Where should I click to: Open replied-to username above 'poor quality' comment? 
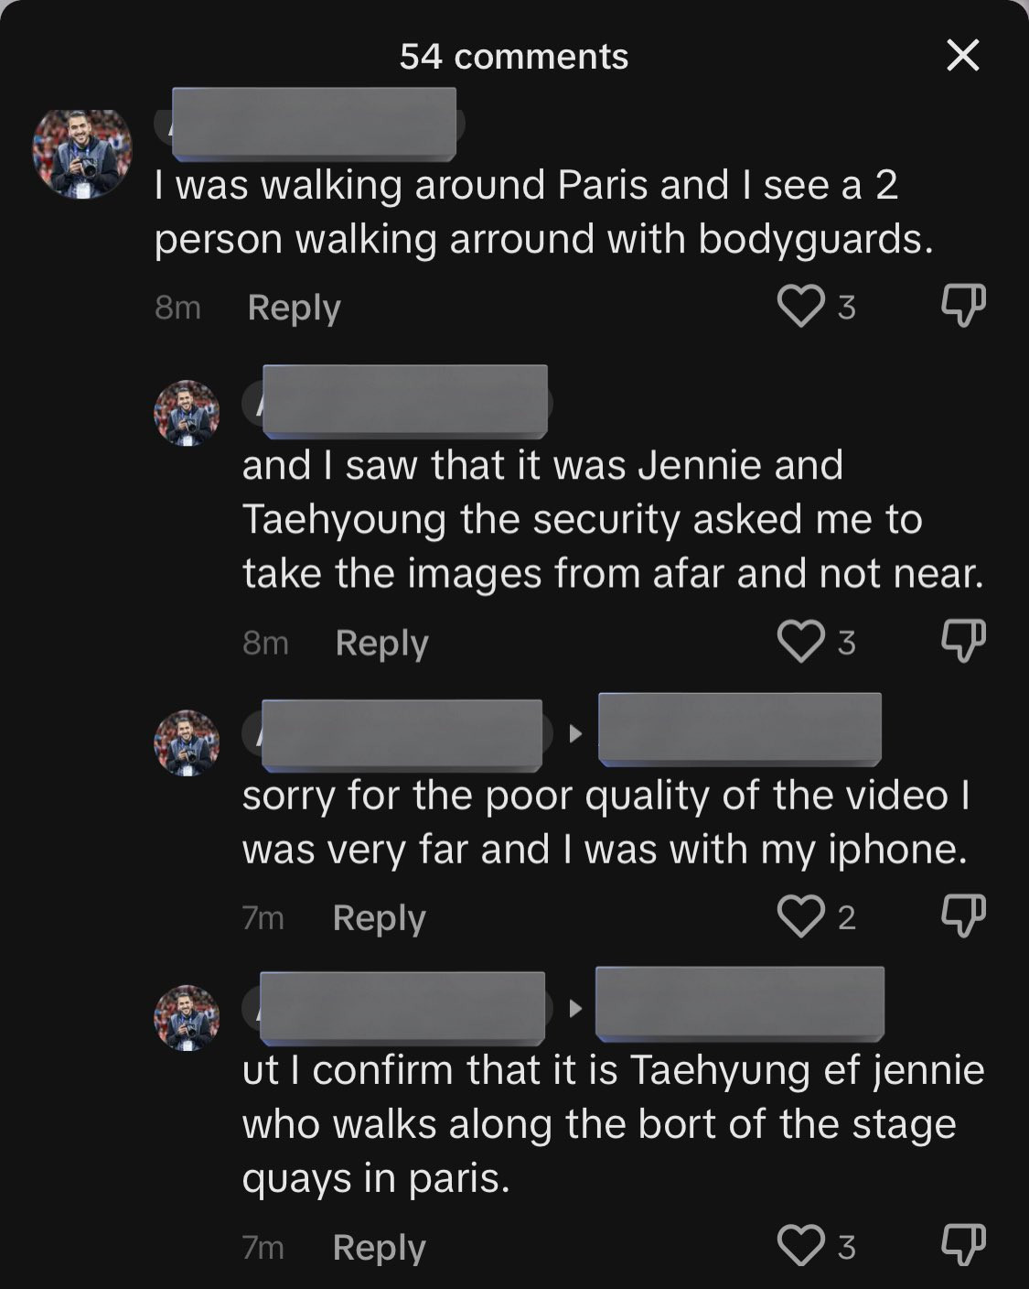pos(739,729)
